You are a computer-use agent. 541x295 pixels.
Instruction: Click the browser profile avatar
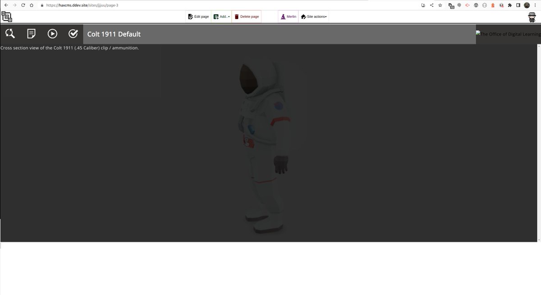coord(527,5)
